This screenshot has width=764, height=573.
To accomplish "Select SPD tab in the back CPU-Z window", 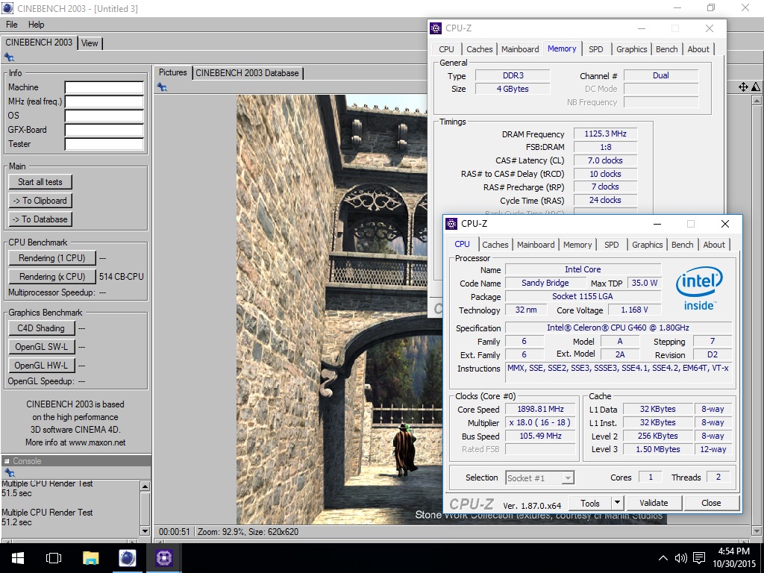I will click(596, 49).
